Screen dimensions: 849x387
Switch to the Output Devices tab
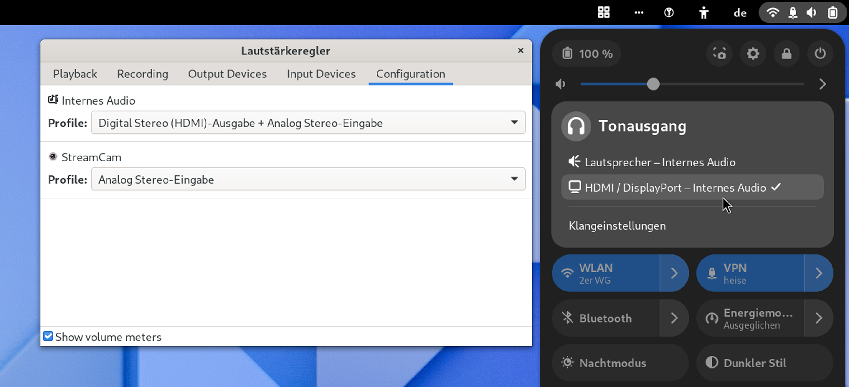(227, 74)
